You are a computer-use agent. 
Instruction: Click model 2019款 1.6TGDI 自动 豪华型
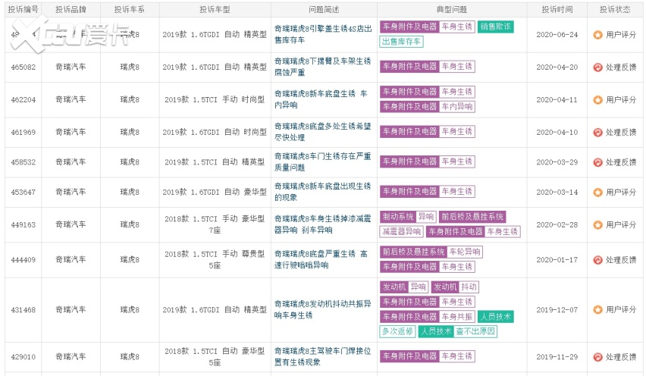coord(215,193)
